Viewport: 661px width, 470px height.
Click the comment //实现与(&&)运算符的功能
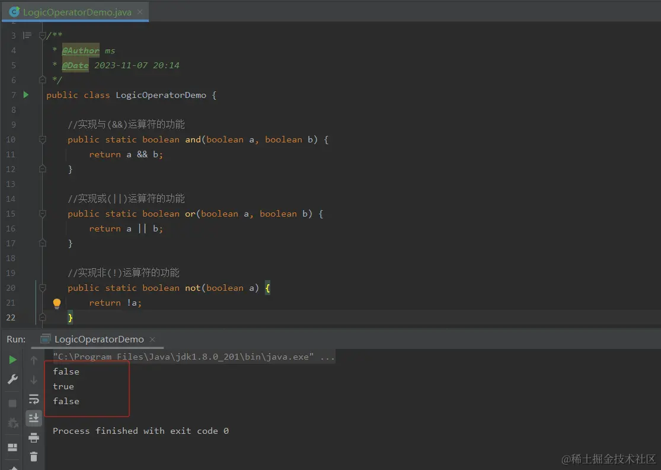click(x=126, y=125)
